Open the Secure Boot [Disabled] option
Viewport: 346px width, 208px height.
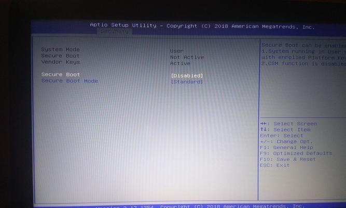click(x=187, y=75)
